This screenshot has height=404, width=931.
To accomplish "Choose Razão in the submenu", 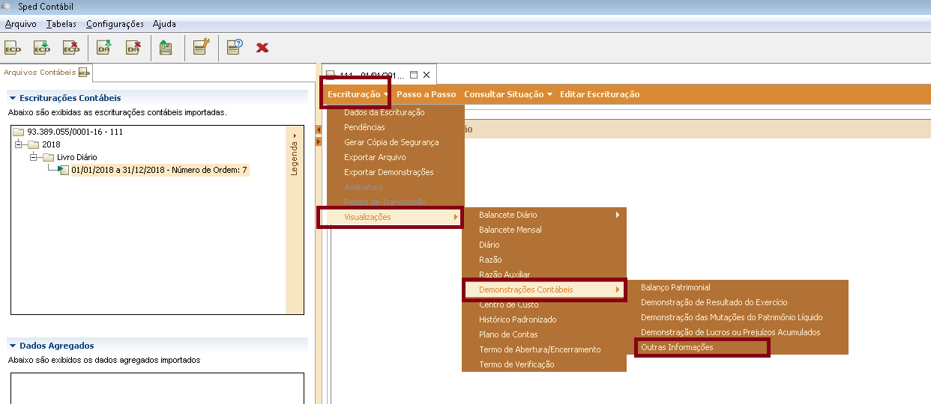I will coord(544,260).
